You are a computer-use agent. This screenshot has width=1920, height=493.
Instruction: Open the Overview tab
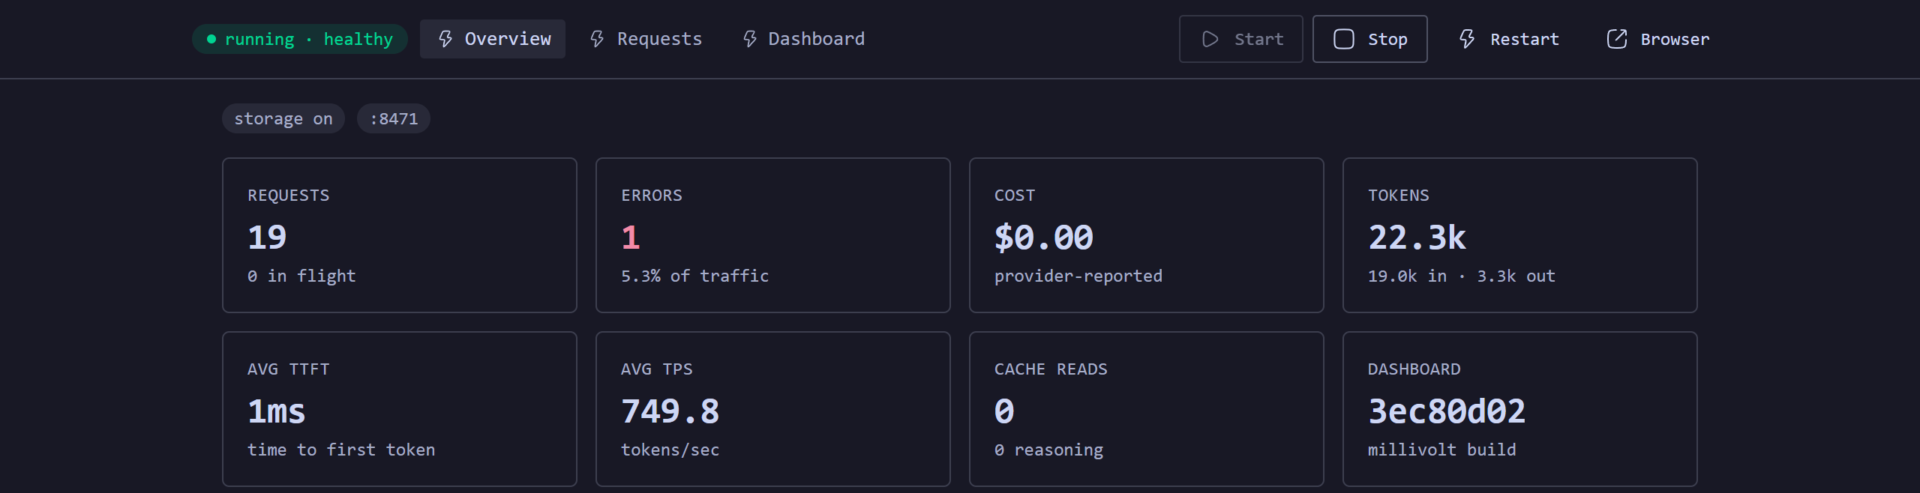[493, 39]
